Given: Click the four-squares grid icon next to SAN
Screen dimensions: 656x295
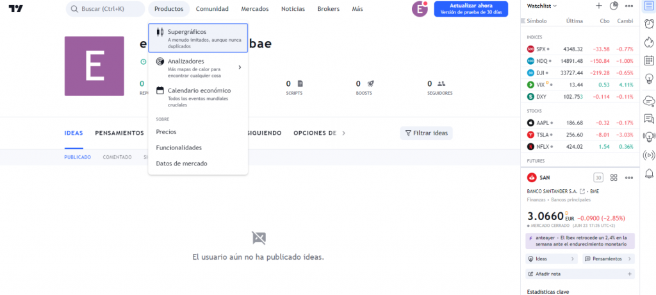Looking at the screenshot, I should click(614, 178).
